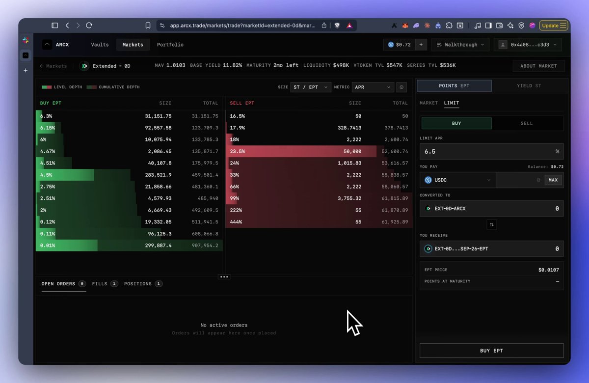Click the You Pay amount input

(x=519, y=180)
